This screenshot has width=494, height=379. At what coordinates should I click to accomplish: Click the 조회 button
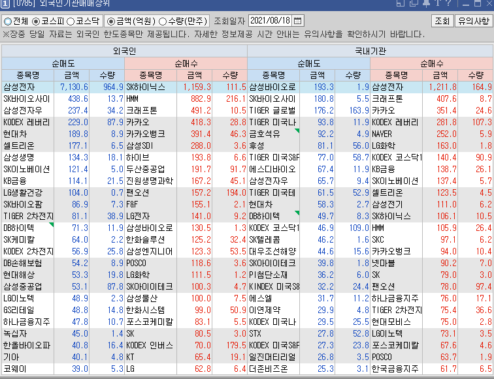(x=442, y=21)
